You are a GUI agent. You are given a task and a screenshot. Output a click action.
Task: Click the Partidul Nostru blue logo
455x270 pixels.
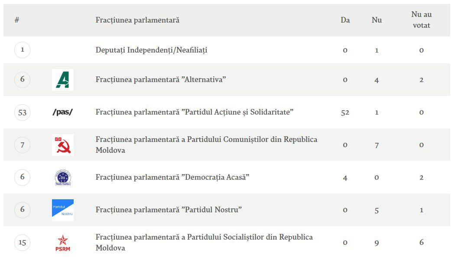[x=62, y=210]
